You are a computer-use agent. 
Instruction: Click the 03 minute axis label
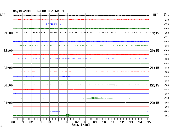pyautogui.click(x=40, y=122)
